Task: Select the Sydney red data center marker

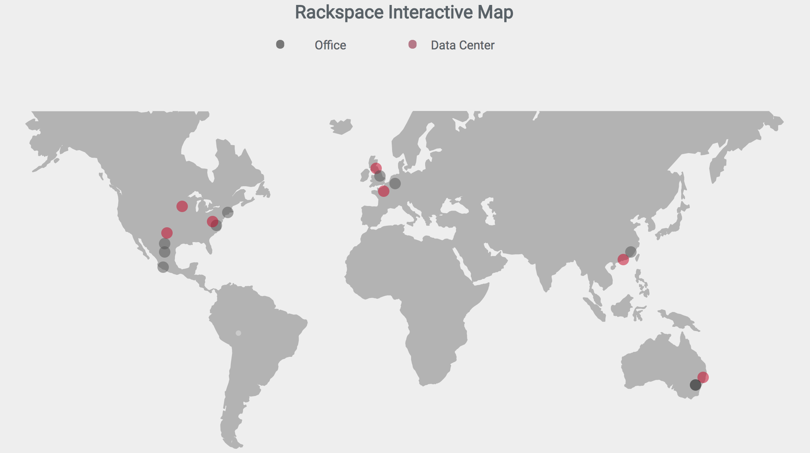Action: (x=703, y=377)
